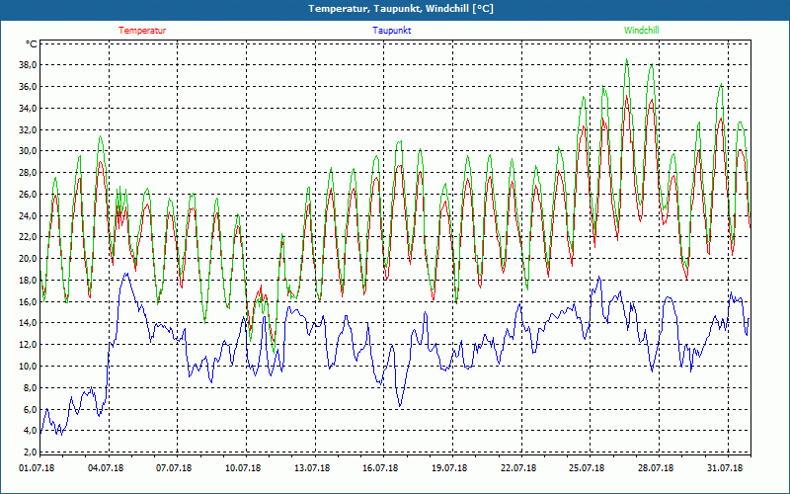
Task: Click the 28,0 y-axis value
Action: [x=27, y=173]
